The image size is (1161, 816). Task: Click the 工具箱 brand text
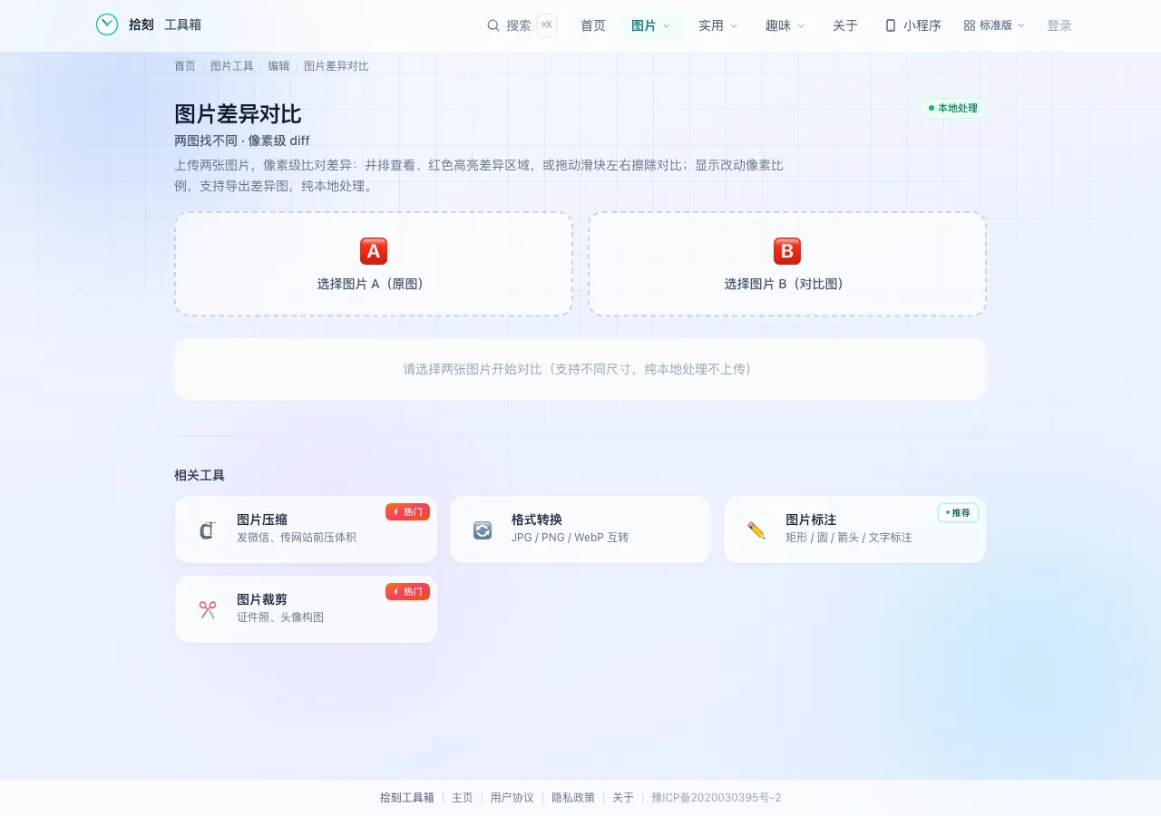coord(183,24)
